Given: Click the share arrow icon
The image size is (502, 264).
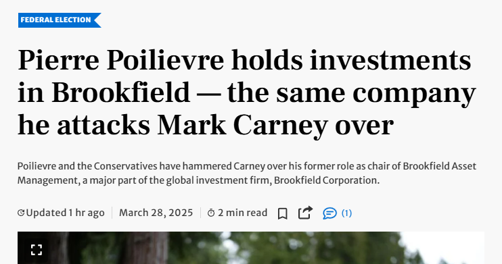Looking at the screenshot, I should click(305, 213).
